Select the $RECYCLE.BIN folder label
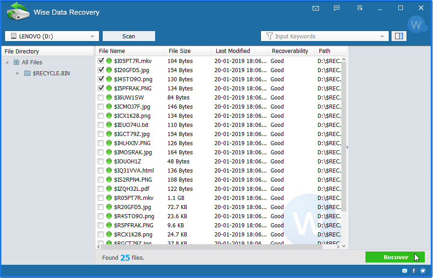The image size is (433, 278). (x=51, y=73)
